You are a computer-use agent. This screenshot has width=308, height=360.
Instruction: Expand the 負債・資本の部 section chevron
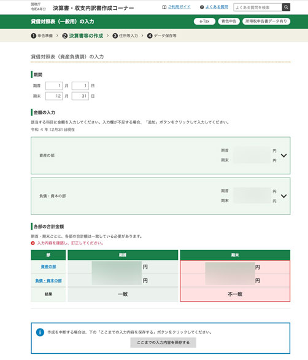pyautogui.click(x=283, y=196)
